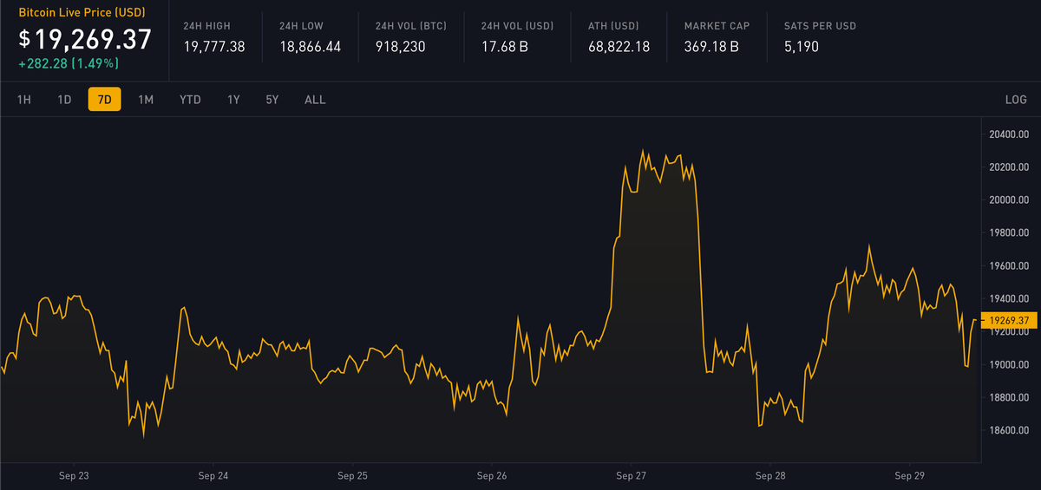The image size is (1041, 490).
Task: Toggle the LOG scale option
Action: tap(1016, 100)
